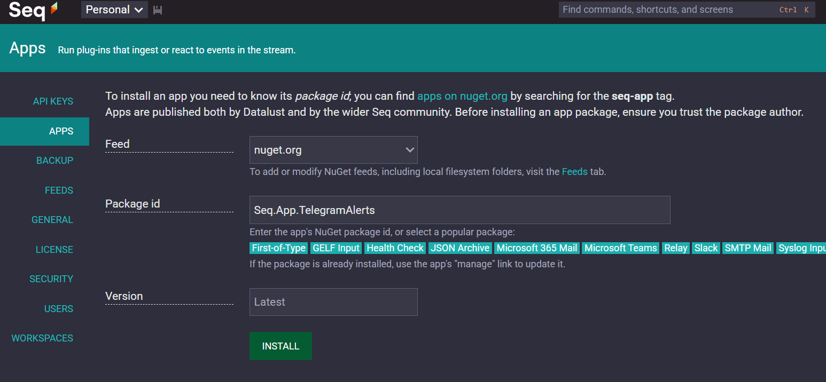Image resolution: width=826 pixels, height=382 pixels.
Task: Select the Relay package tag
Action: (x=676, y=248)
